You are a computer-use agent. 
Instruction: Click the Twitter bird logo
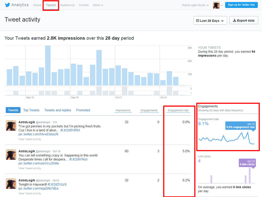click(7, 5)
